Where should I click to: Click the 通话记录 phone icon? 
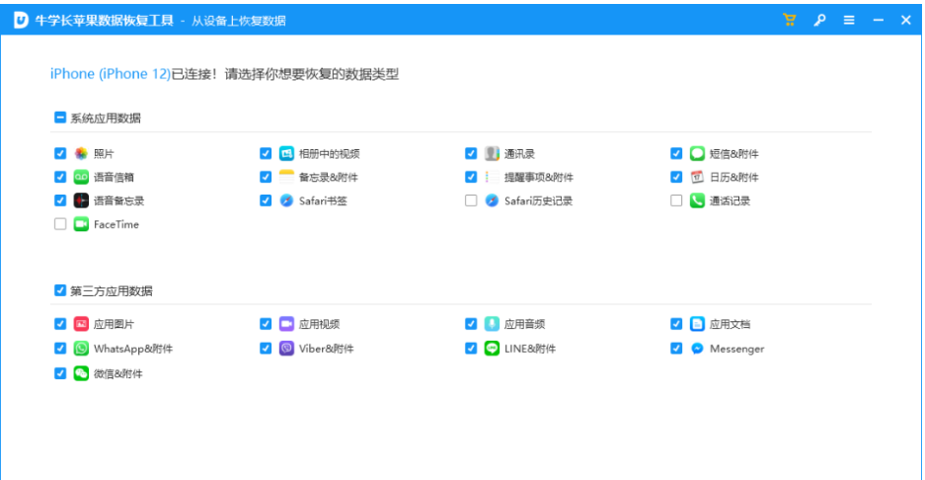[697, 200]
